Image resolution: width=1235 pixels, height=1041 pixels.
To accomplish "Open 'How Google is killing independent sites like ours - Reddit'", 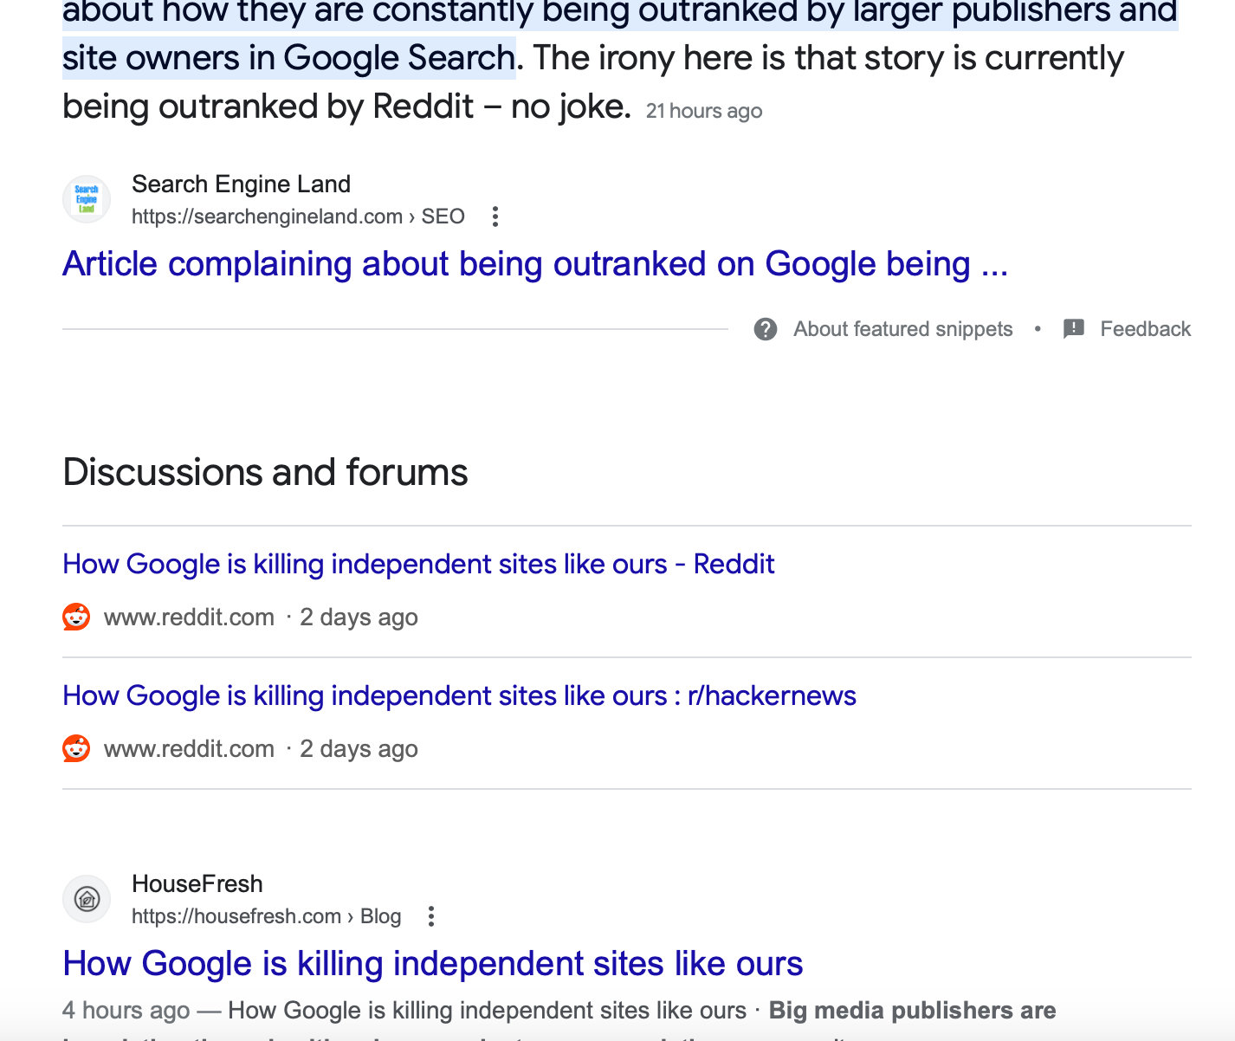I will coord(418,564).
